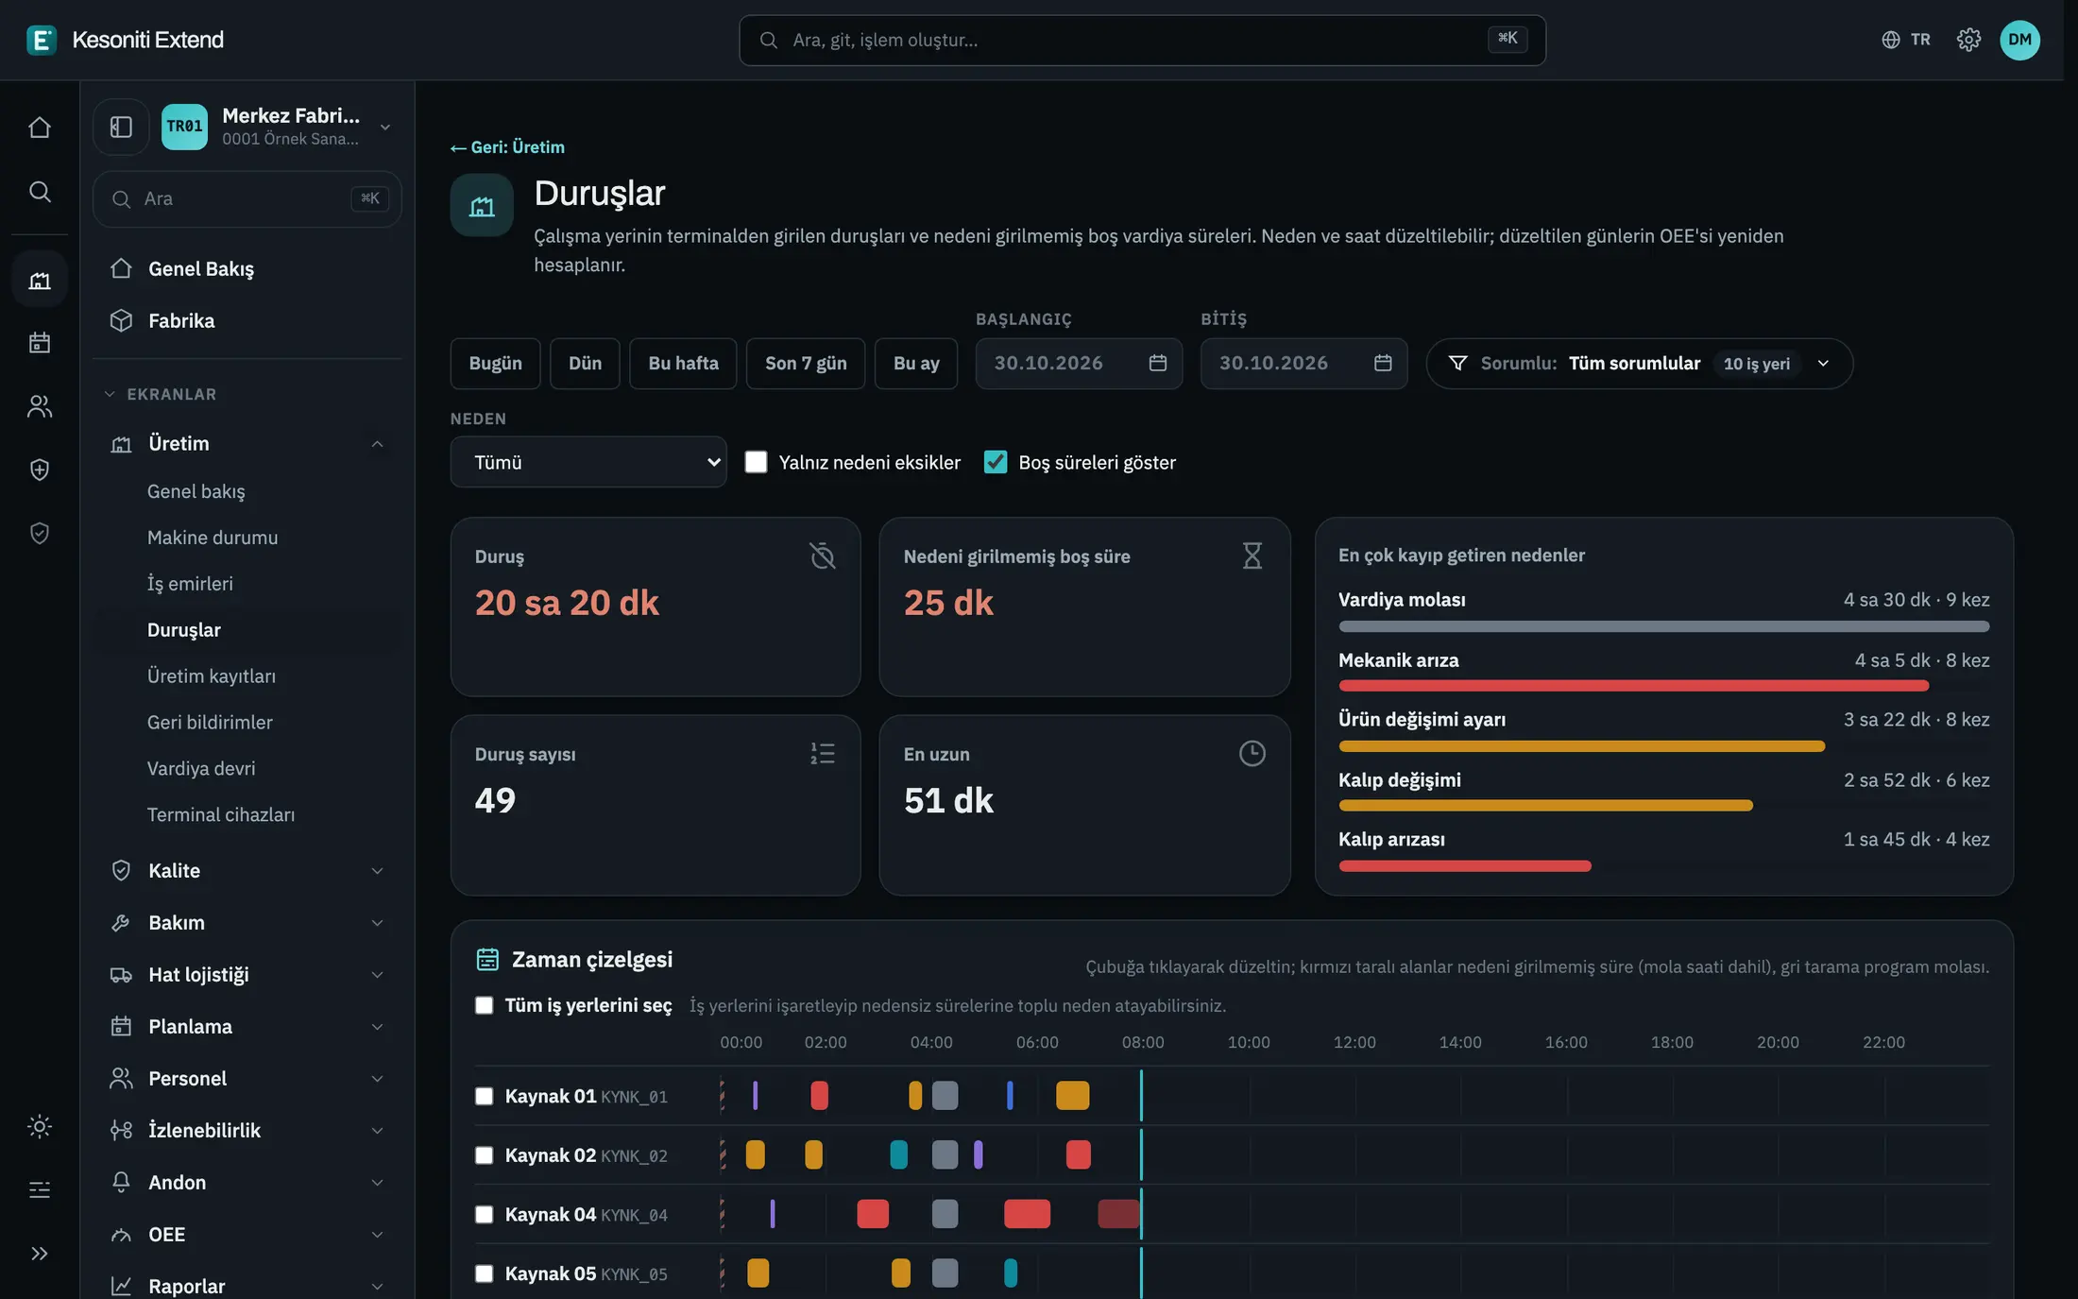Expand rail with double-chevron icon
This screenshot has height=1299, width=2078.
coord(40,1254)
